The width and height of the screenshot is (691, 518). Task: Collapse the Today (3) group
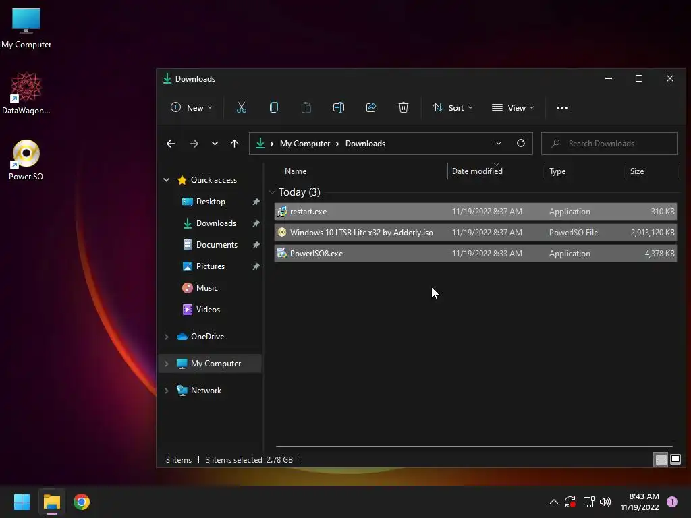pos(272,192)
